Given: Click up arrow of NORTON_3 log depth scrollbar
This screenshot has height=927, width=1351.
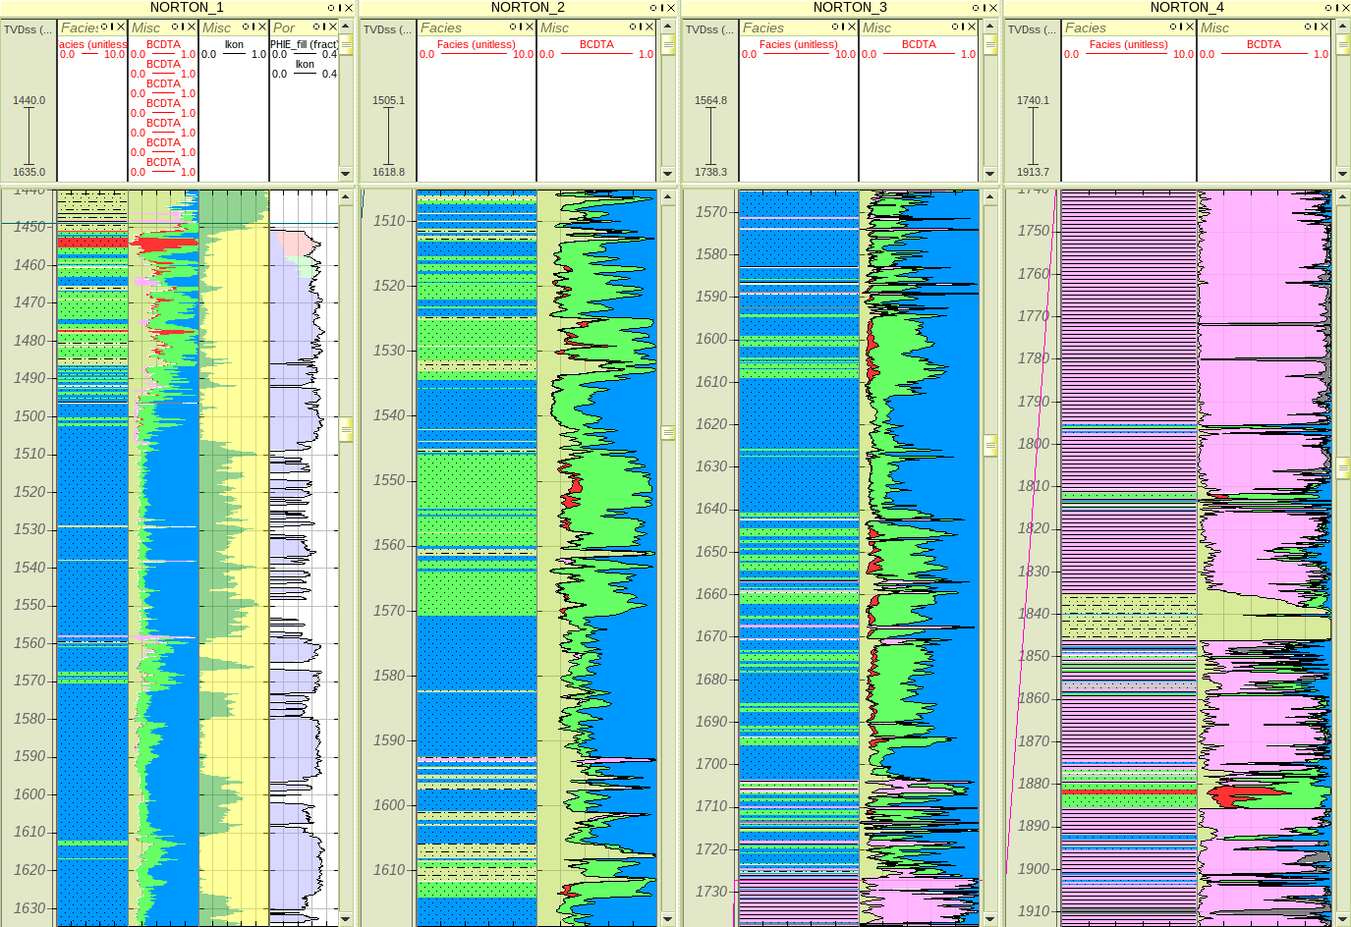Looking at the screenshot, I should pyautogui.click(x=990, y=196).
